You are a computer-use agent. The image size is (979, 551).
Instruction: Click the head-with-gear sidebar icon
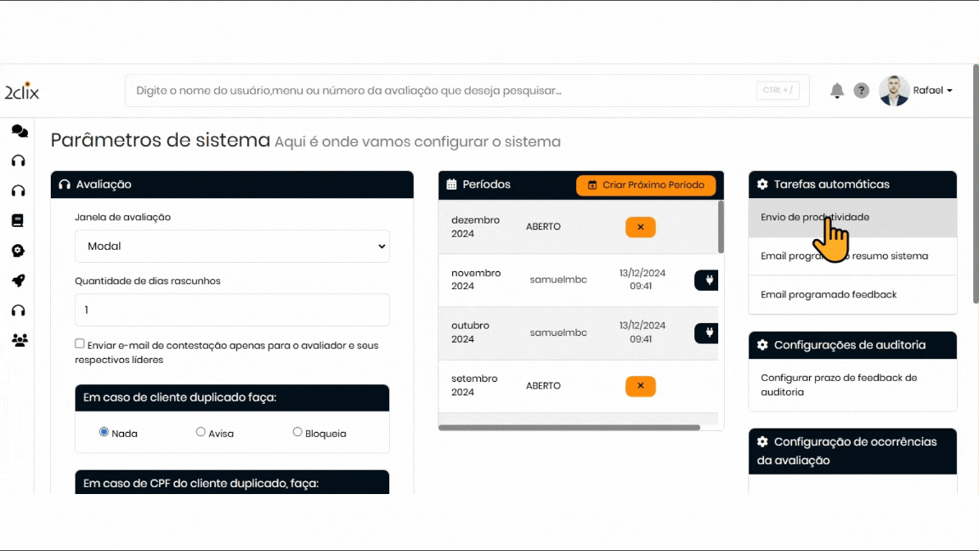click(18, 251)
